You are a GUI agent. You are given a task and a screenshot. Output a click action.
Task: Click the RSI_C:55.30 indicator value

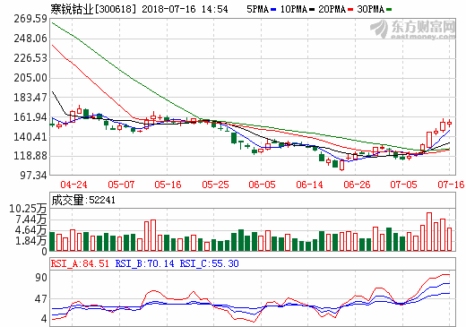(x=209, y=263)
